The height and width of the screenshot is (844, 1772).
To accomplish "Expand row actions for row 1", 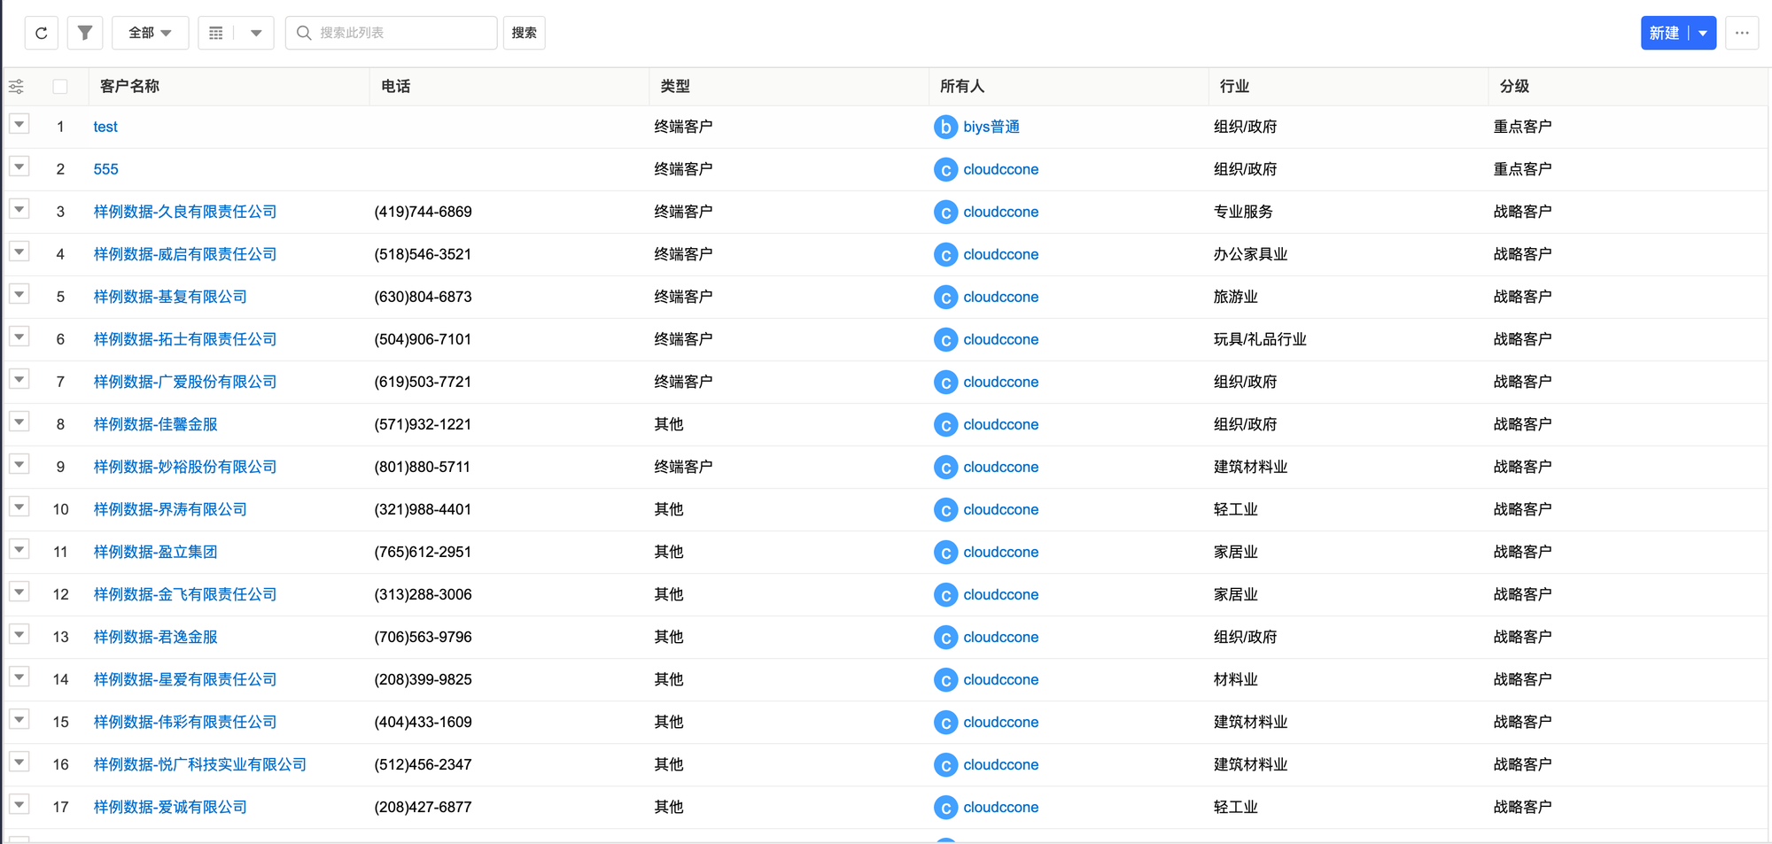I will click(x=19, y=125).
